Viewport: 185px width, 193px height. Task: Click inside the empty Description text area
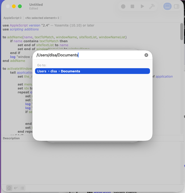pos(89,163)
